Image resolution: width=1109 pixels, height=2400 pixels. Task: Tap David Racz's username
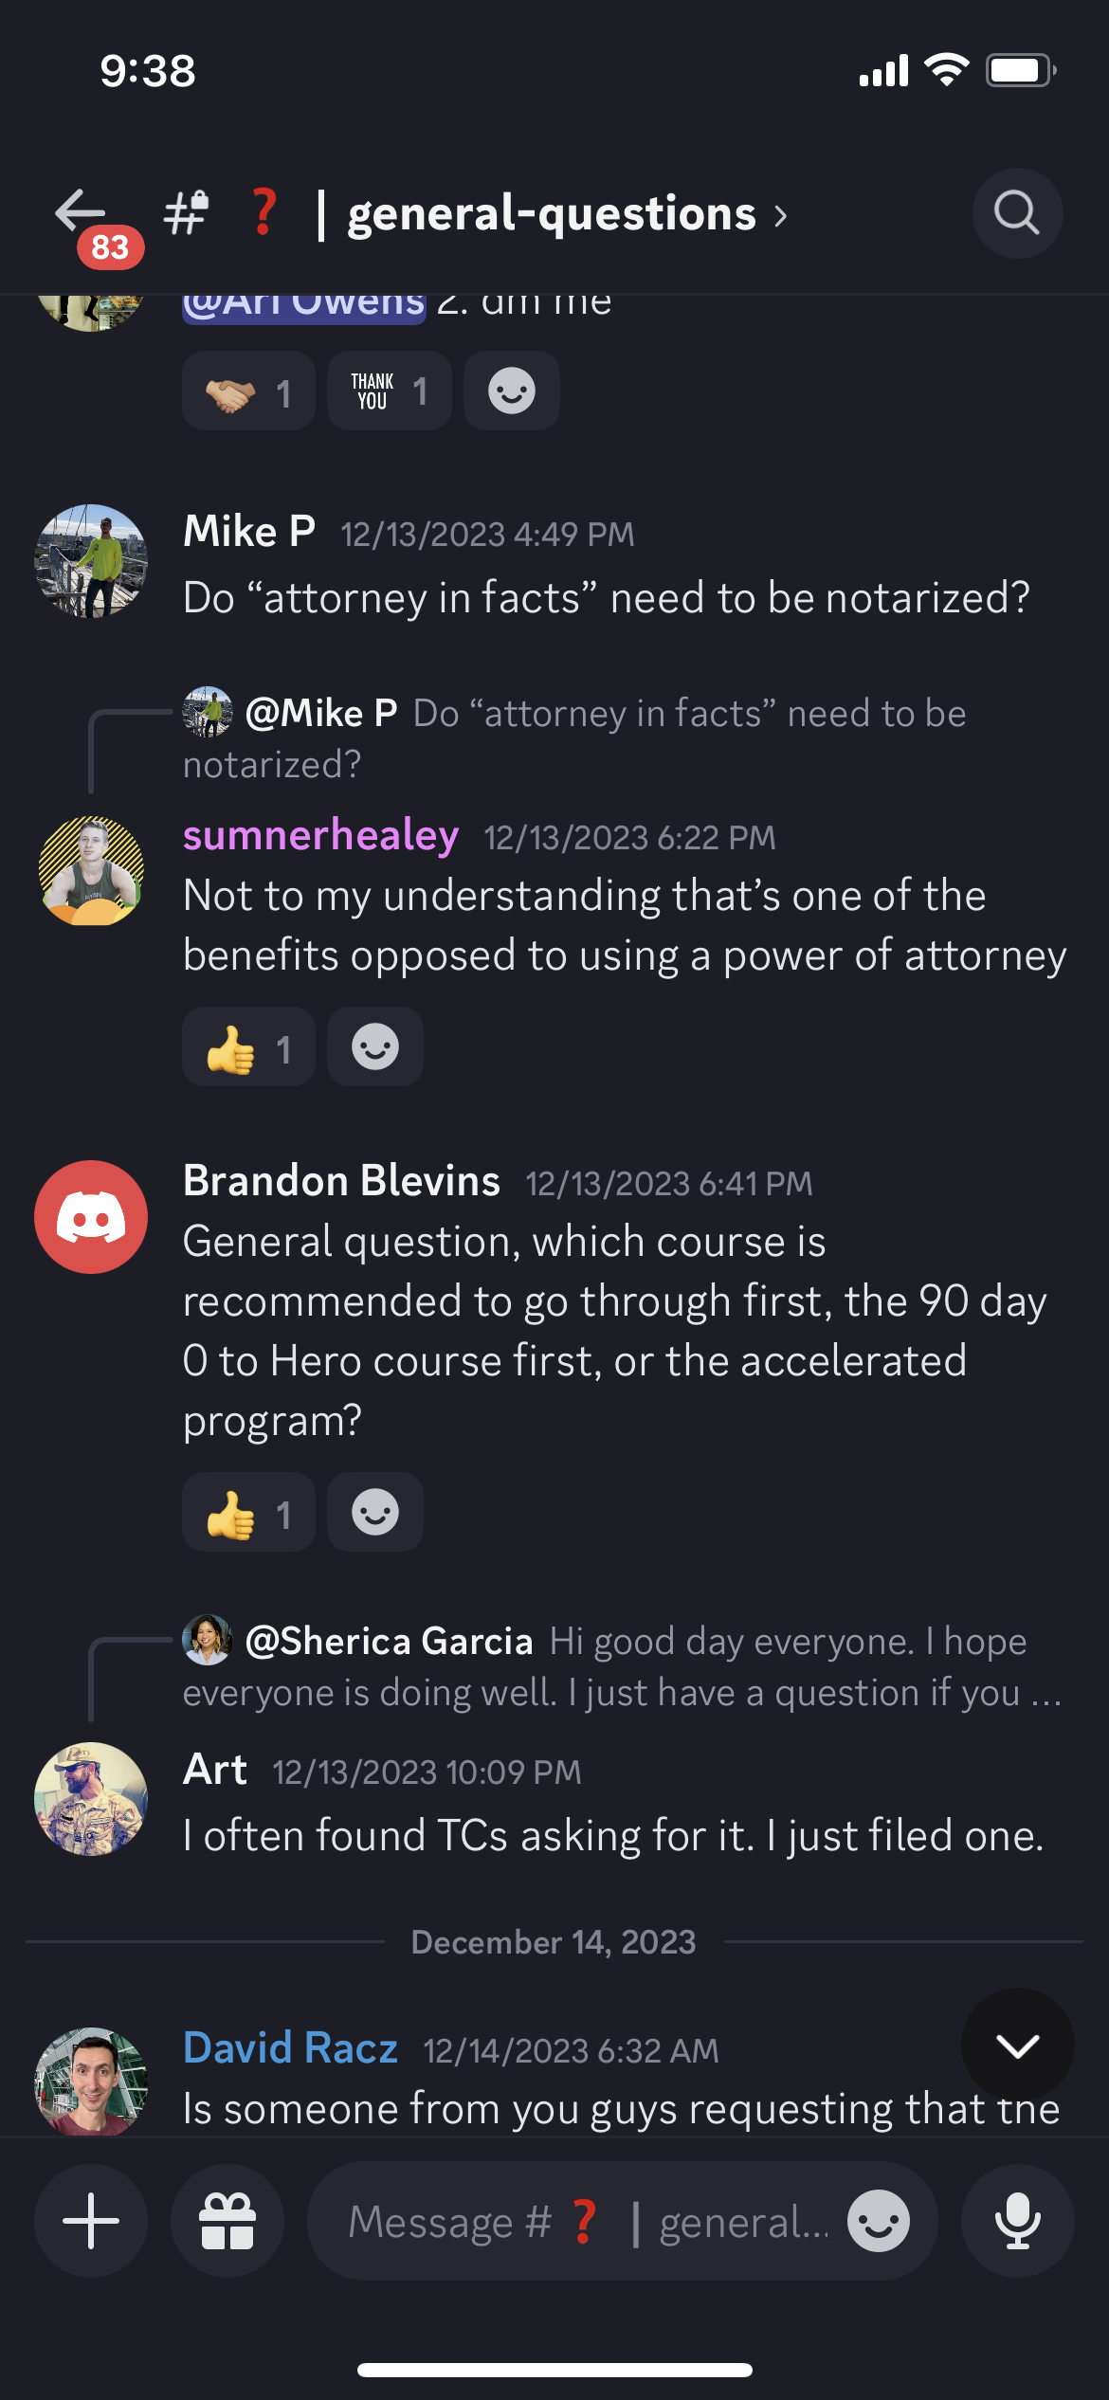click(290, 2048)
